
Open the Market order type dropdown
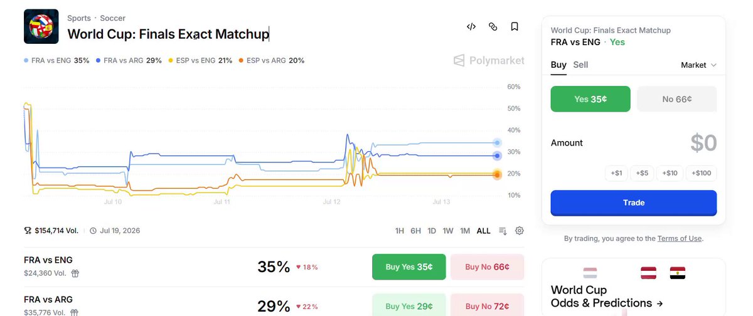[x=698, y=65]
